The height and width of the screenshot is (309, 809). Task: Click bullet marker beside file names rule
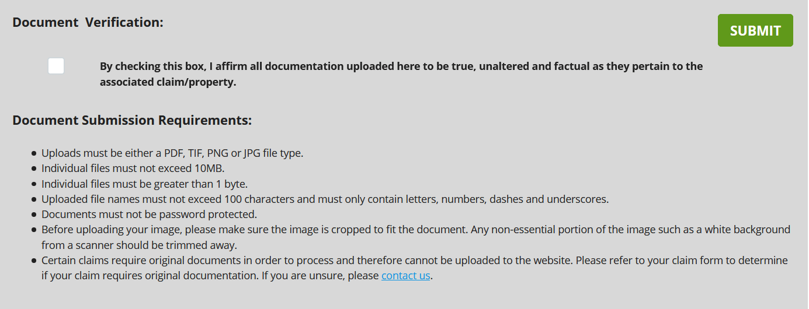click(34, 199)
